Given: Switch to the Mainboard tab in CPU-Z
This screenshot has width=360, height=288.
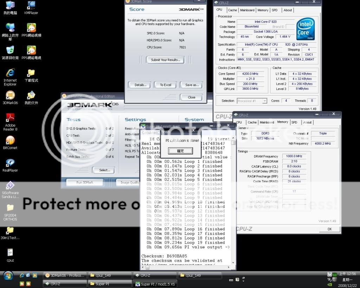Looking at the screenshot, I should [x=247, y=10].
